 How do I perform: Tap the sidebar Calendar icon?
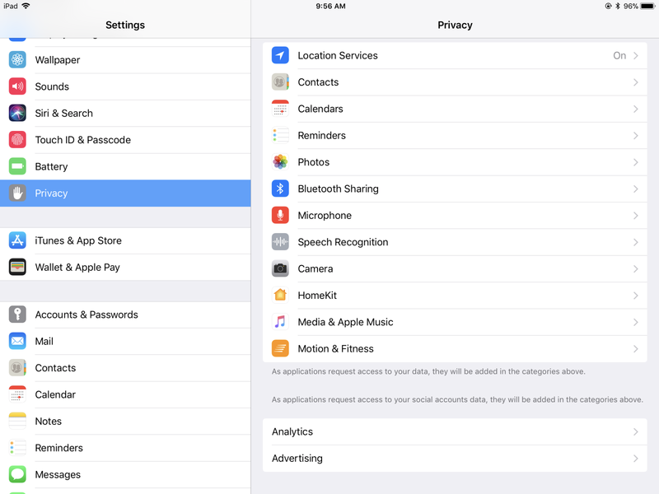coord(17,394)
